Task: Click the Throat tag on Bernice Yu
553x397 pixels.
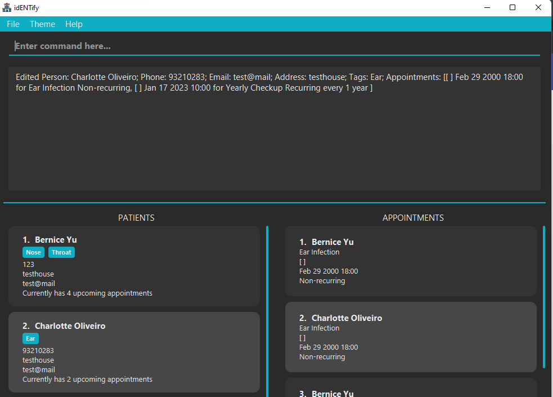Action: tap(61, 252)
